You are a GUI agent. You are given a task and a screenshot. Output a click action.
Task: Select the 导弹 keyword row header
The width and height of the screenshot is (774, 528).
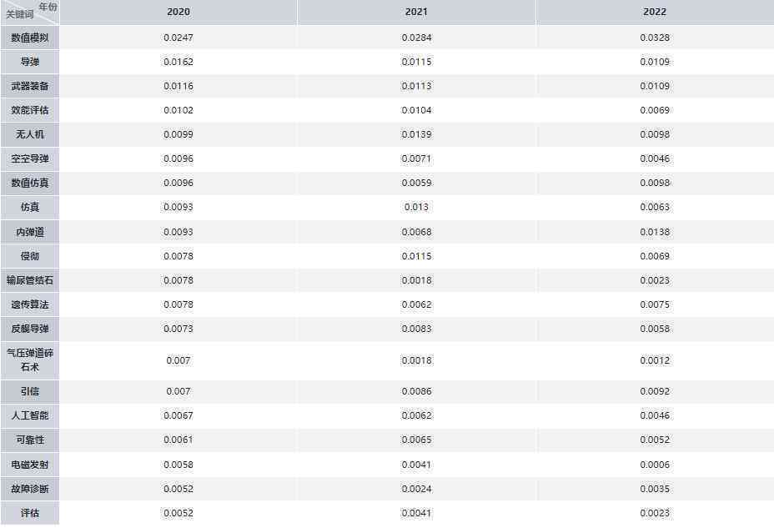(x=30, y=62)
